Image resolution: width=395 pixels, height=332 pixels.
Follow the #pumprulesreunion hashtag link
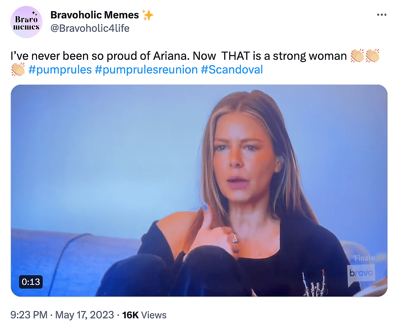[x=146, y=69]
